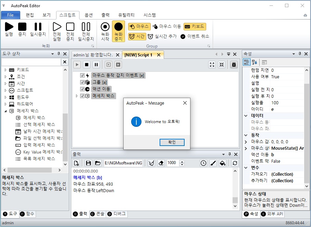The height and width of the screenshot is (227, 311).
Task: Clear the toolbox search field
Action: [x=65, y=62]
